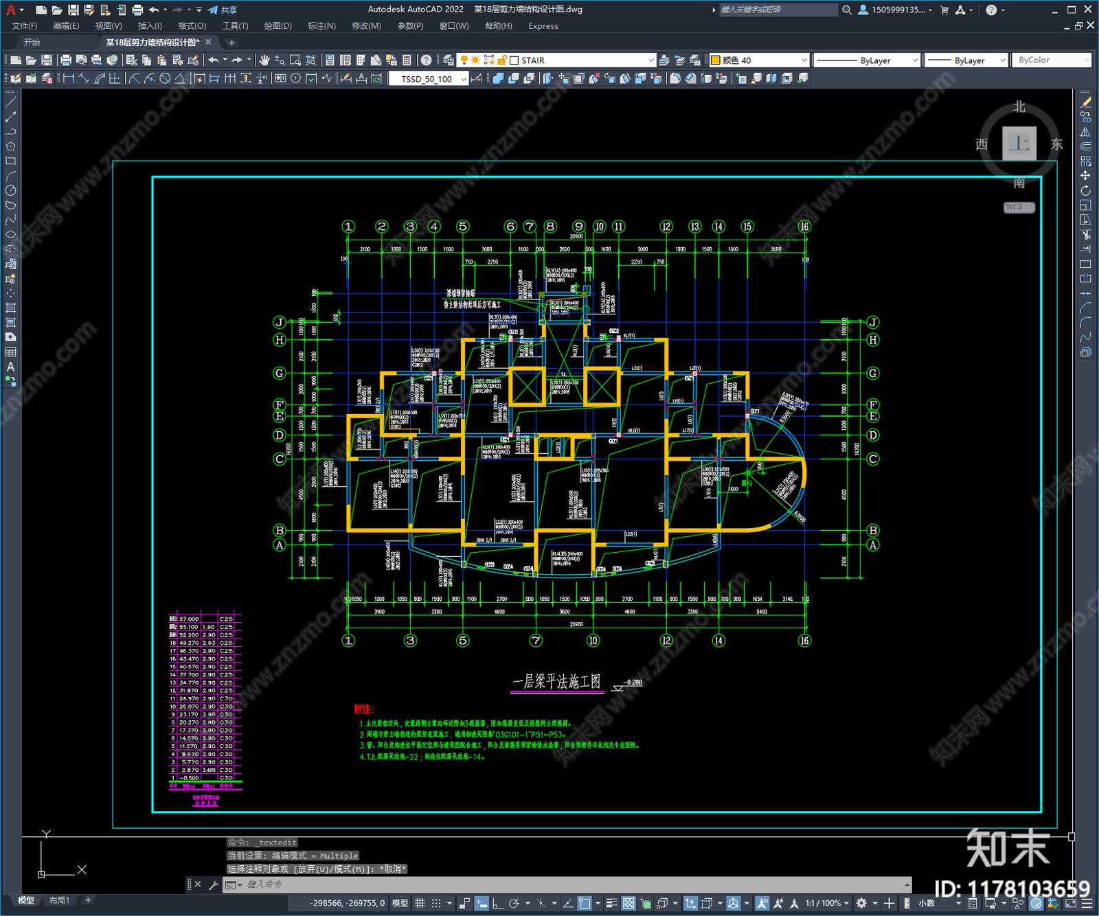1099x916 pixels.
Task: Click the title bar keyword search box
Action: (x=778, y=10)
